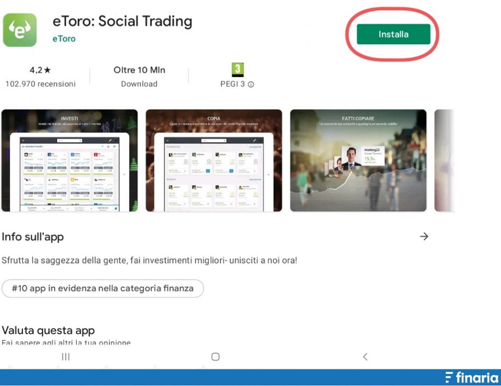
Task: Tap the Valuta questa app heading
Action: 48,330
